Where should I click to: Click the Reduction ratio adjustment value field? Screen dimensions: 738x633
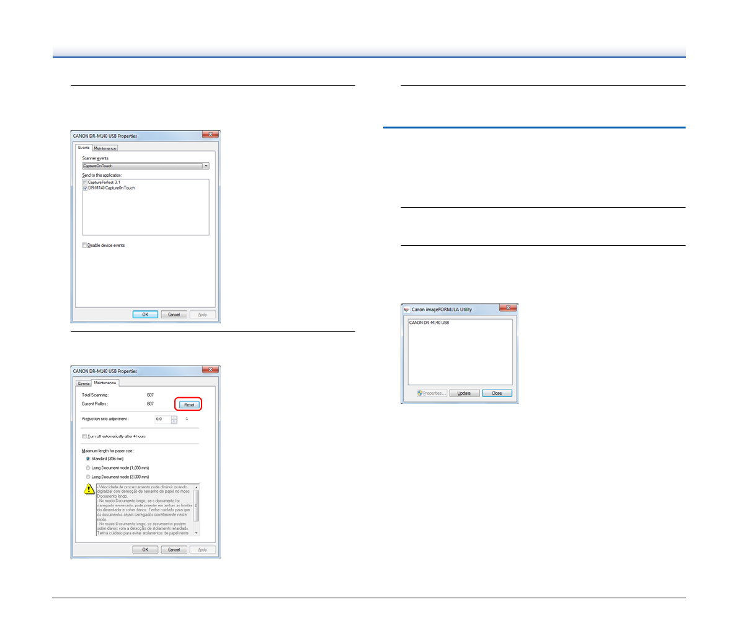click(x=162, y=420)
